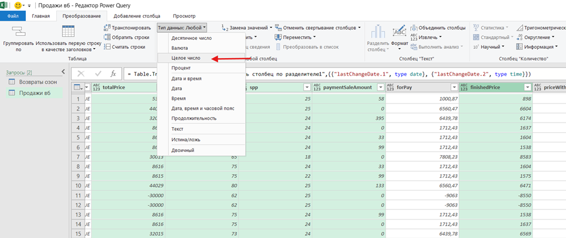This screenshot has height=238, width=566.
Task: Click the Обратить строки icon
Action: pyautogui.click(x=107, y=37)
